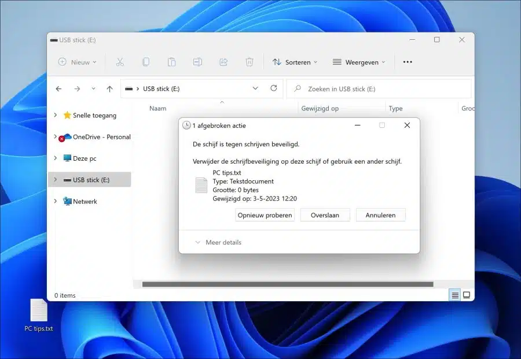521x359 pixels.
Task: Click the Delete trash icon in toolbar
Action: coord(249,62)
